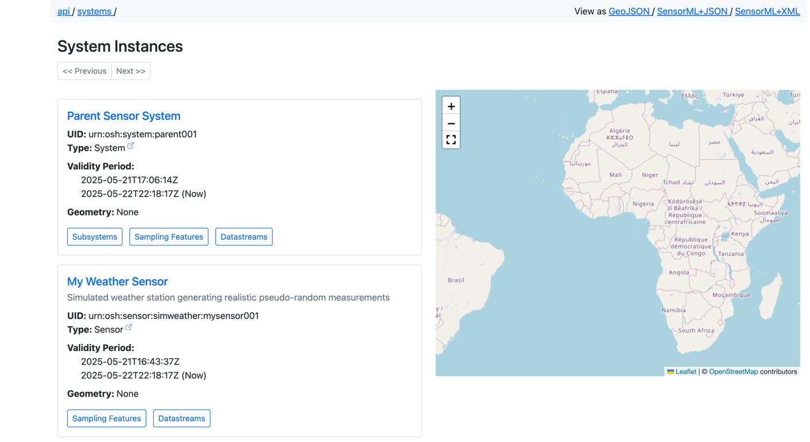
Task: View systems as SensorML+XML
Action: click(768, 11)
